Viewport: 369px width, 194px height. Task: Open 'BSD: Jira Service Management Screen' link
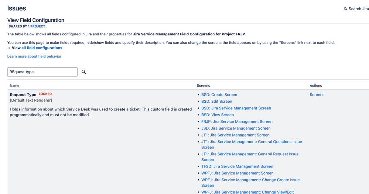click(x=236, y=108)
